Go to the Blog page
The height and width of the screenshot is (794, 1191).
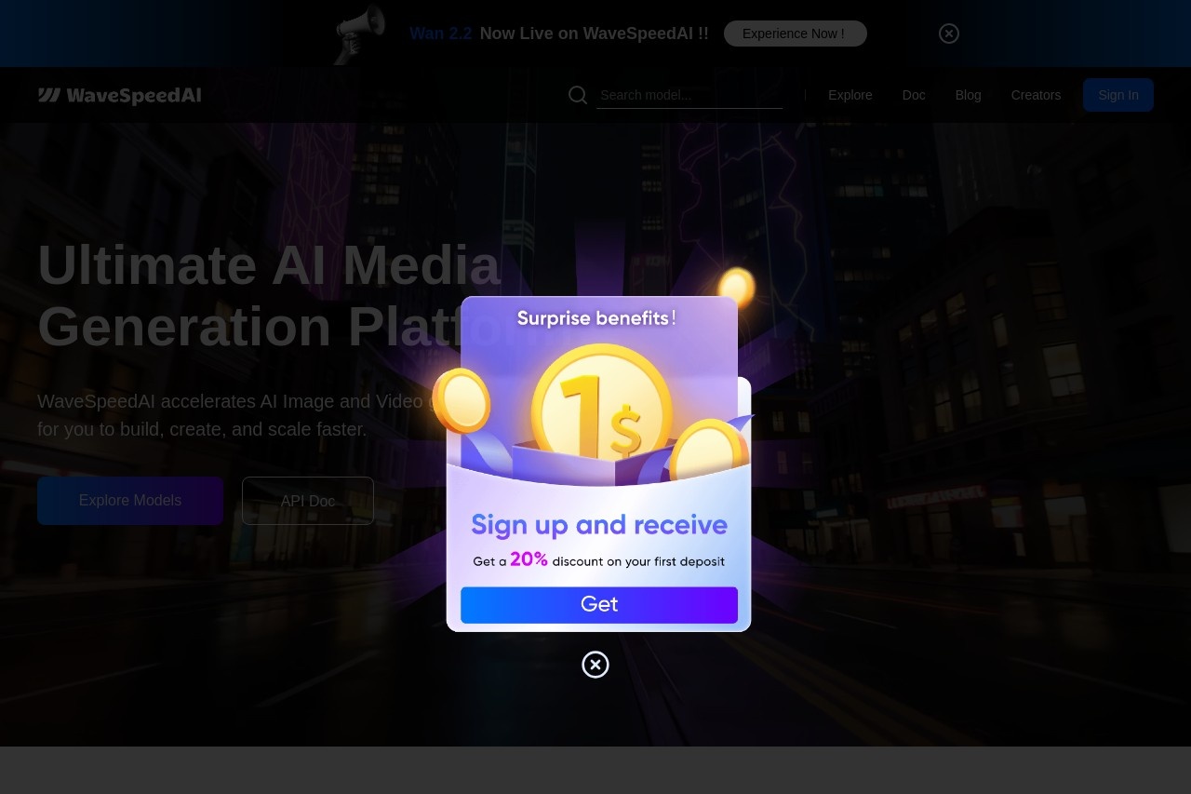point(968,95)
